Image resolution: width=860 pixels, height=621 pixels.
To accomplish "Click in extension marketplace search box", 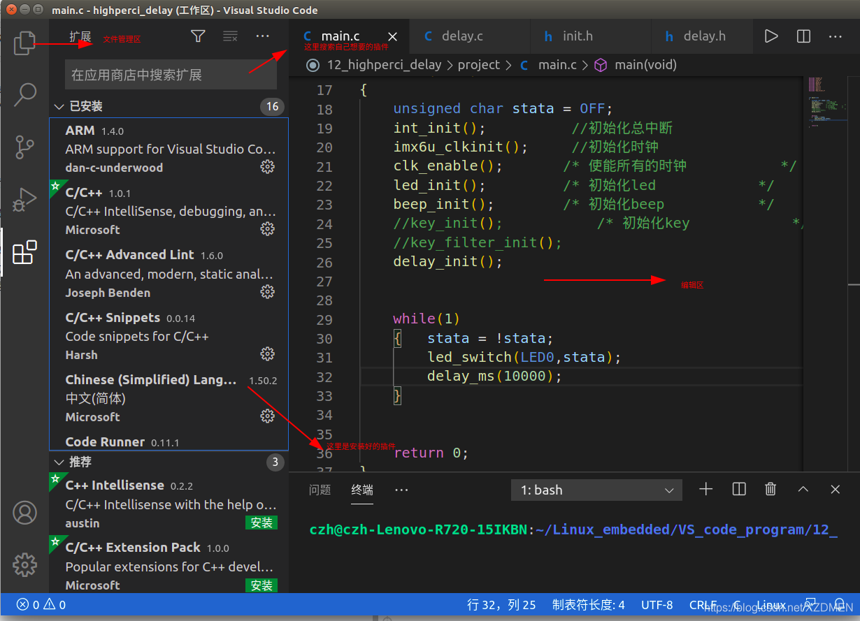I will coord(171,75).
